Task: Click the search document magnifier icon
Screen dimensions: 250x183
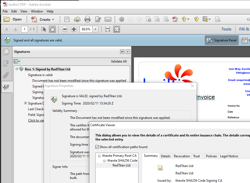Action: pyautogui.click(x=218, y=19)
